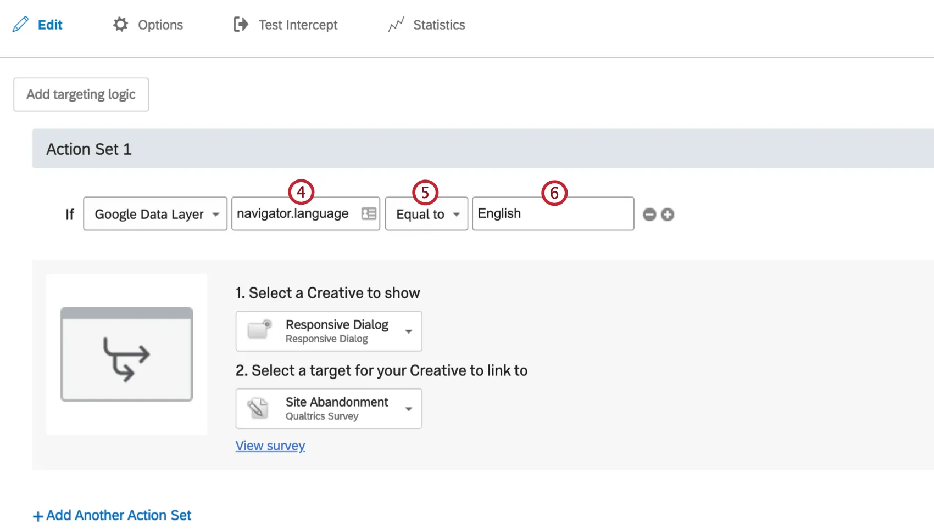The height and width of the screenshot is (530, 934).
Task: Switch to the Statistics tab
Action: pos(440,24)
